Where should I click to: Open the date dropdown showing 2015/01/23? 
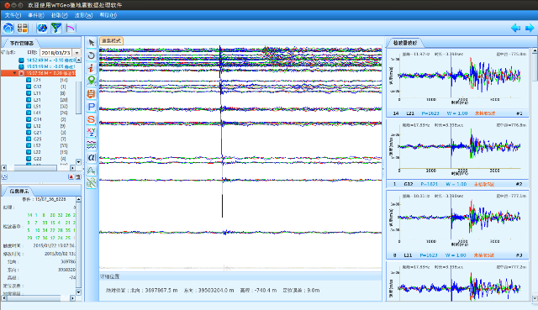click(x=76, y=53)
